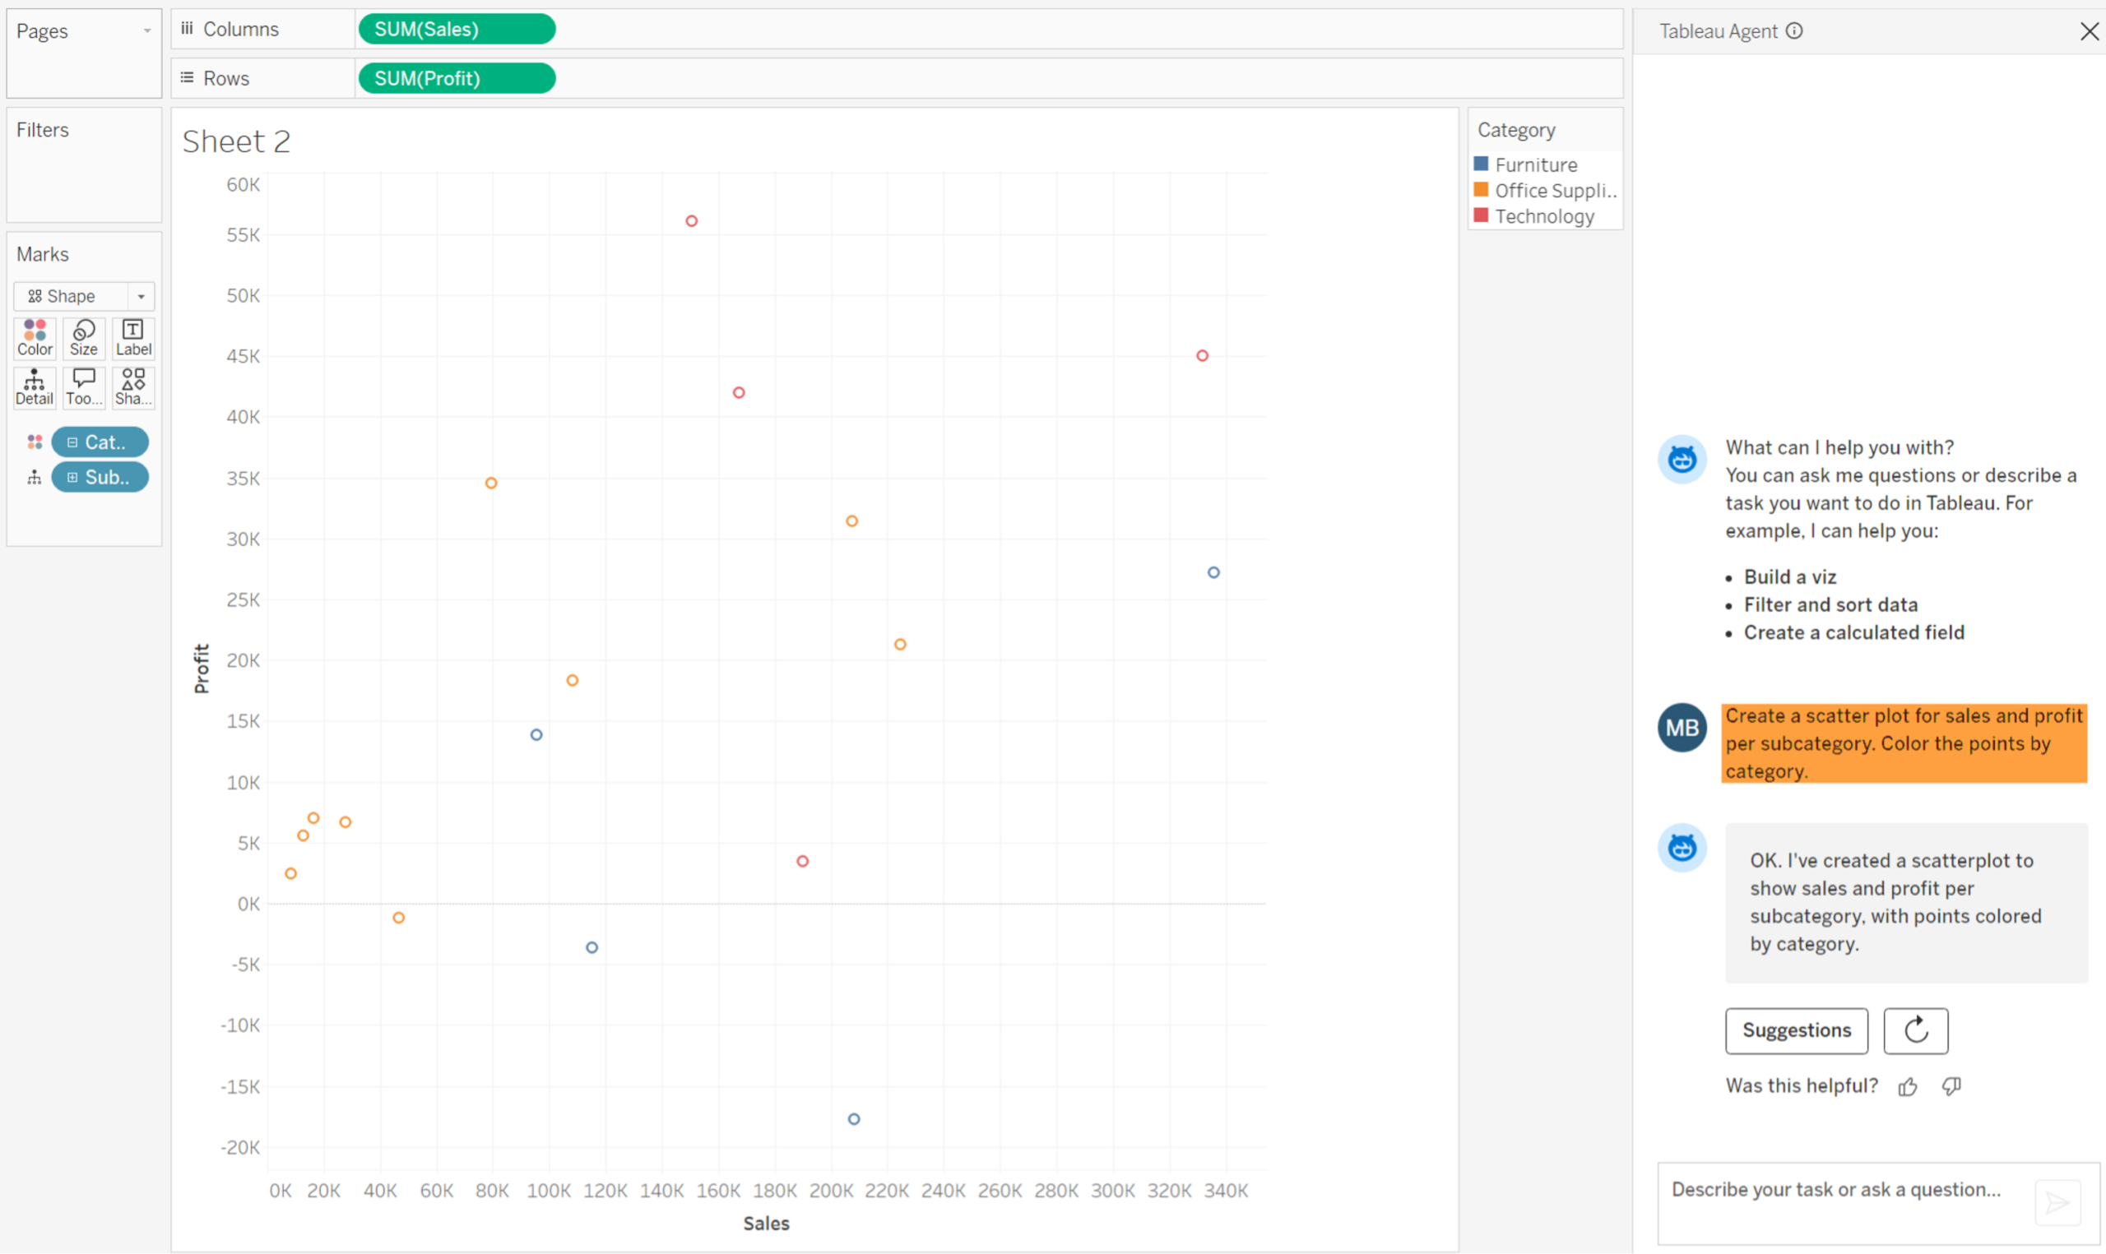Click the Tableau Agent info icon
This screenshot has width=2106, height=1254.
pos(1794,31)
